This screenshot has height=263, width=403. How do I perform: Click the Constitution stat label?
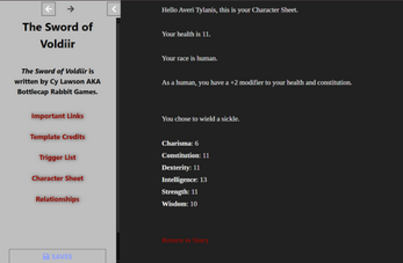(181, 155)
